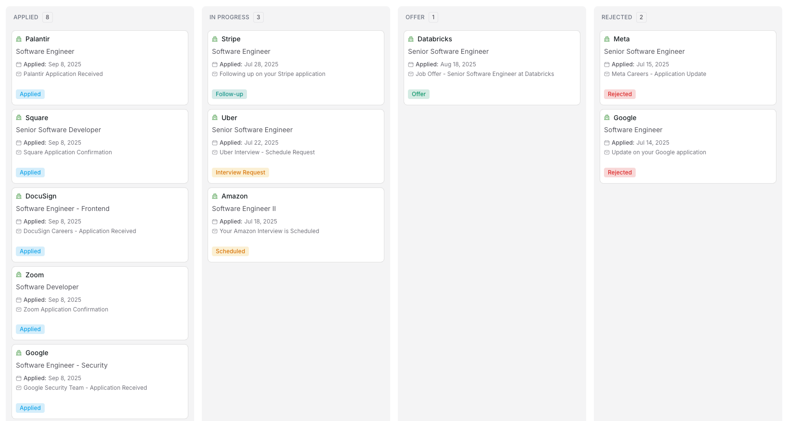The width and height of the screenshot is (788, 421).
Task: Click the Scheduled tag on Amazon card
Action: click(230, 251)
